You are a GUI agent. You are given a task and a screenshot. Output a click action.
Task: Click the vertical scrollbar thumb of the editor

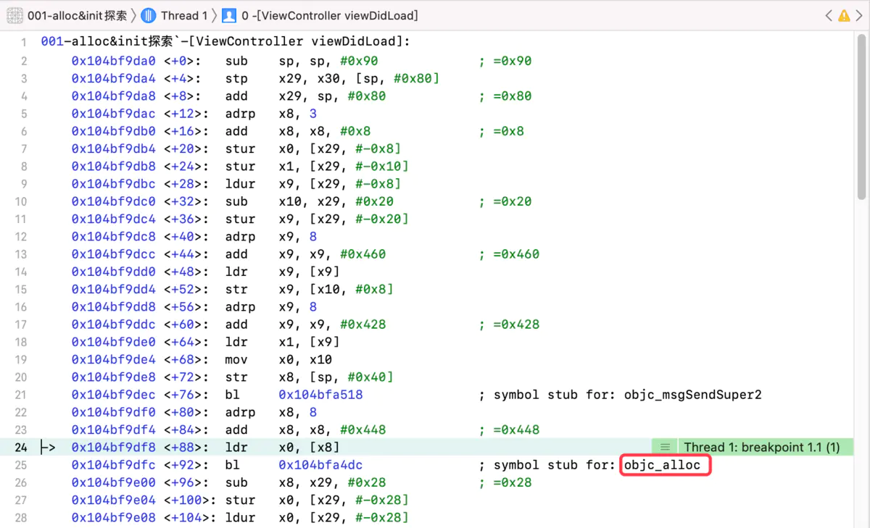[x=861, y=116]
